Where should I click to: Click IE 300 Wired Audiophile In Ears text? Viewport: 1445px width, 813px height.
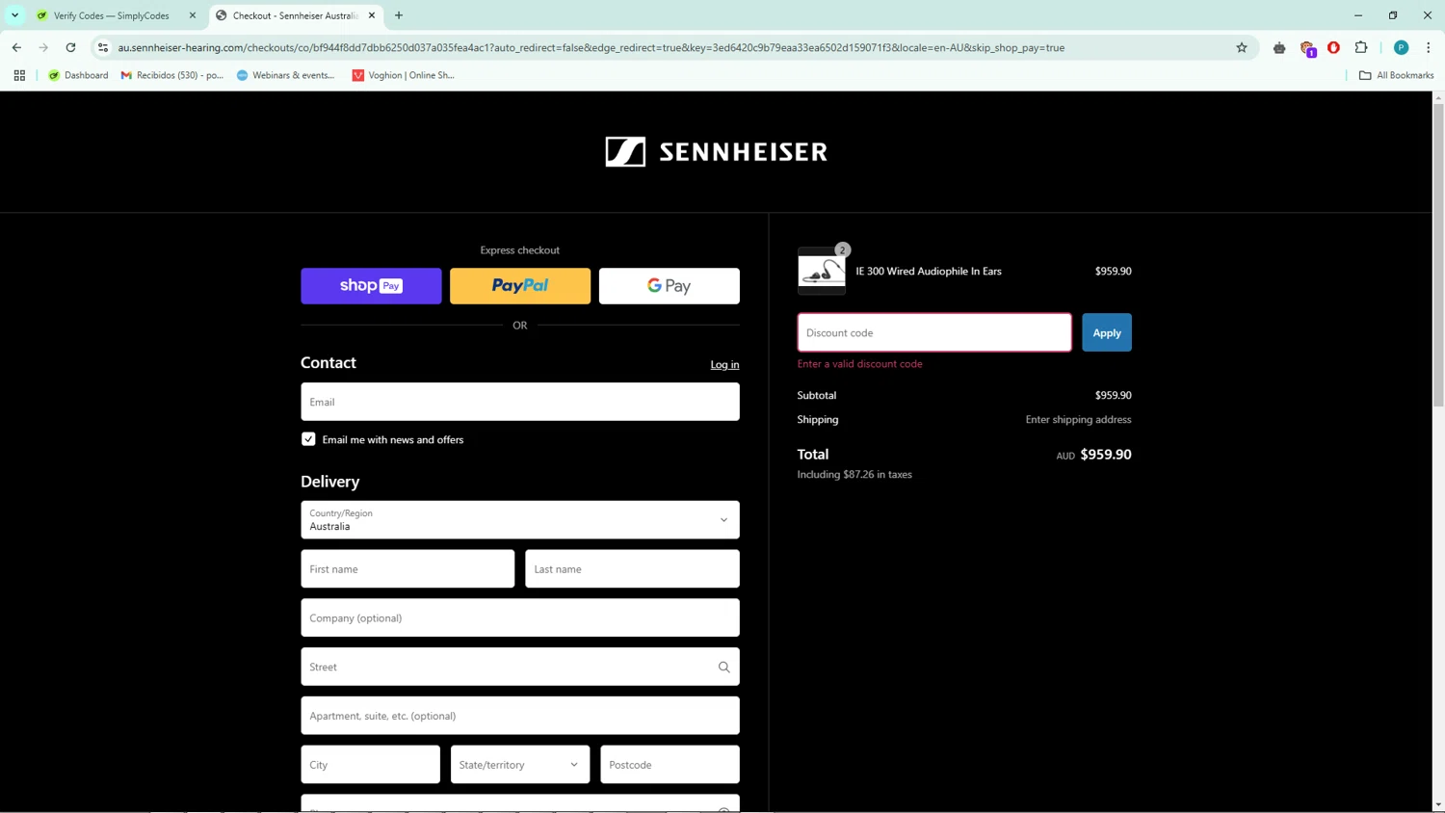click(x=929, y=272)
